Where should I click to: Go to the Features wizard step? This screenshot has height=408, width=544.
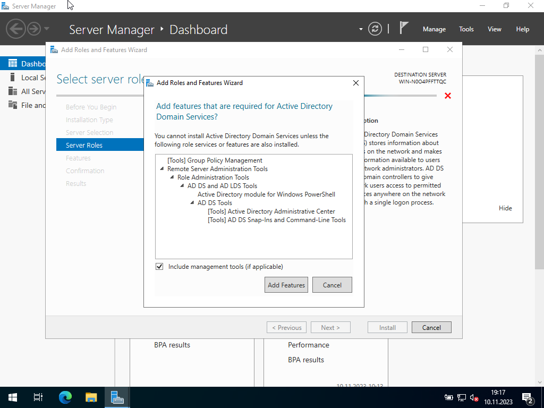(x=78, y=158)
